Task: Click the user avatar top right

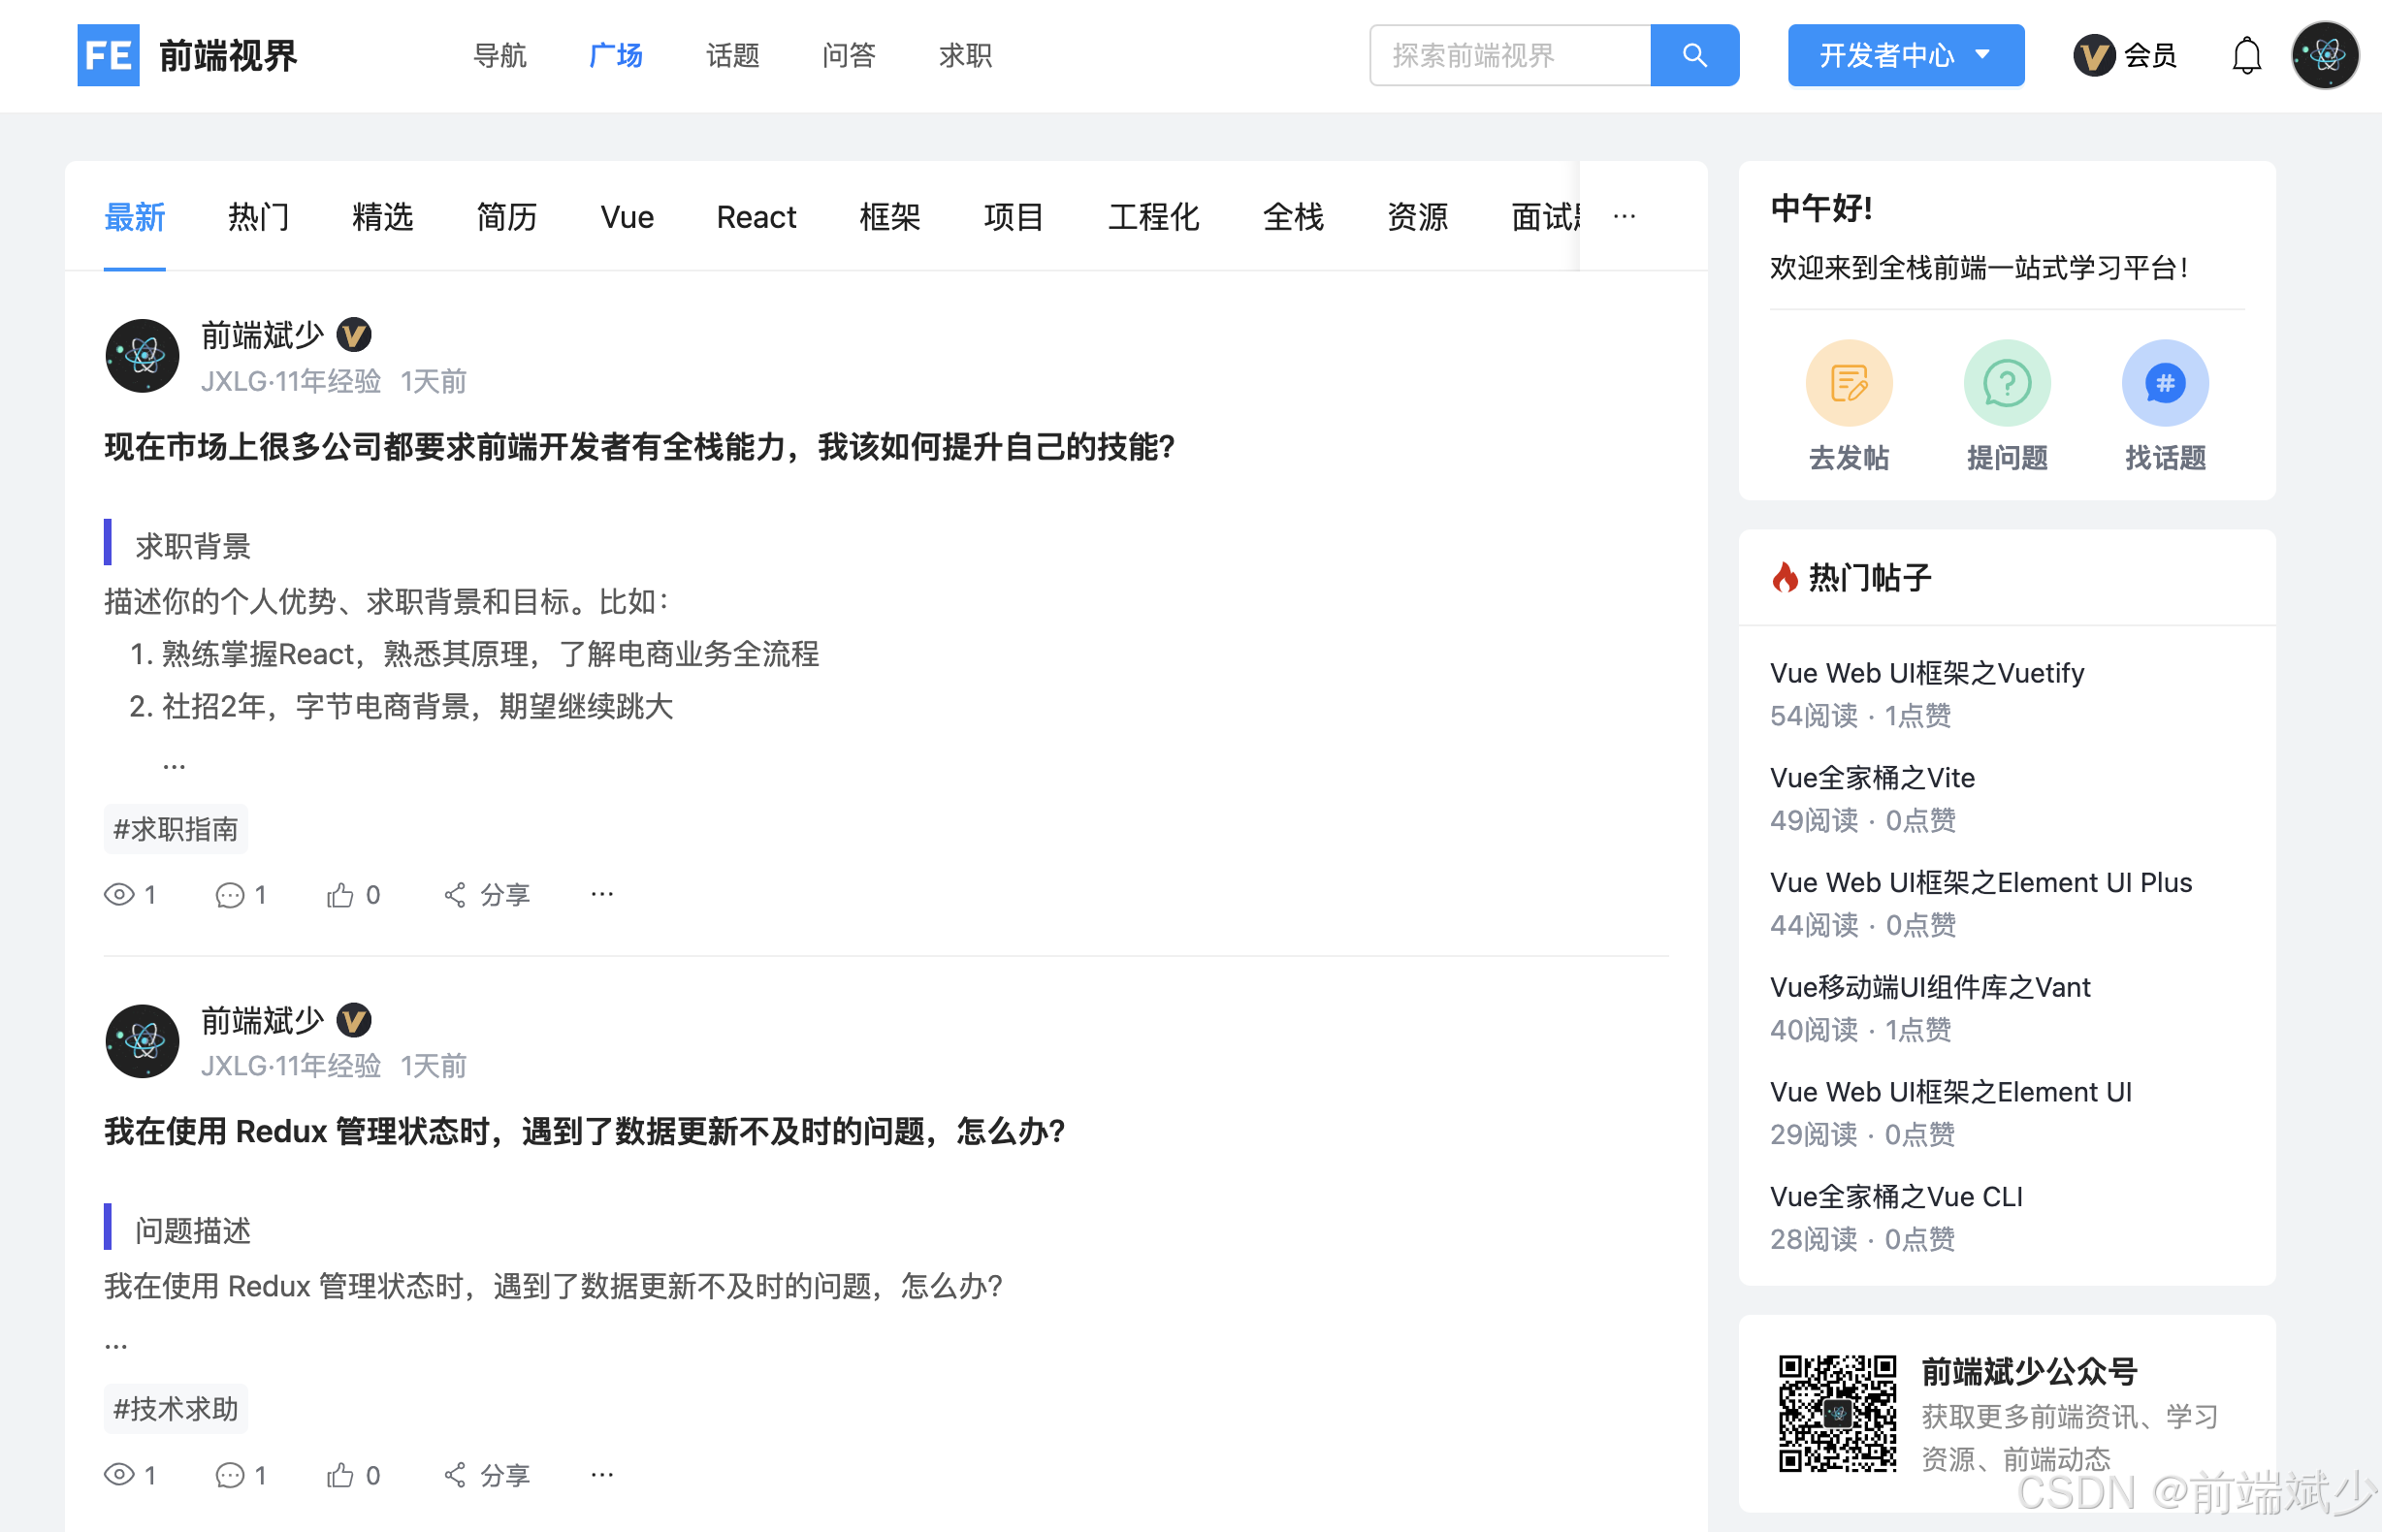Action: pos(2324,55)
